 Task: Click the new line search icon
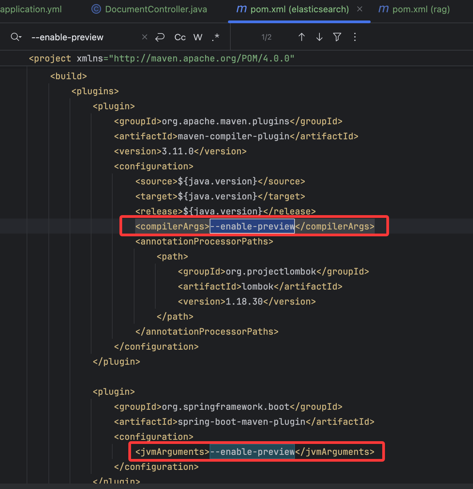click(x=160, y=37)
